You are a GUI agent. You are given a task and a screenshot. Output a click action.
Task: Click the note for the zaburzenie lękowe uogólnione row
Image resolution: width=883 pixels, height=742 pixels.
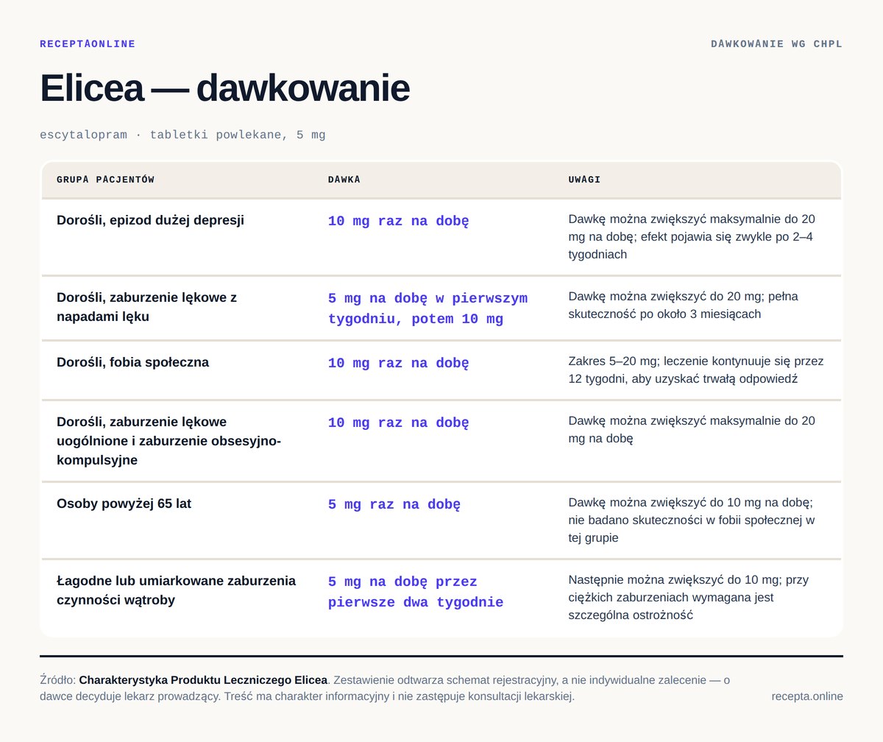[x=692, y=430]
